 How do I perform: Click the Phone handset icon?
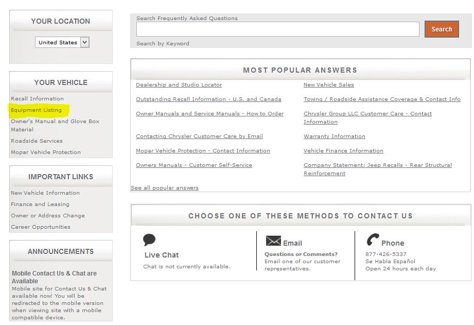(x=373, y=241)
